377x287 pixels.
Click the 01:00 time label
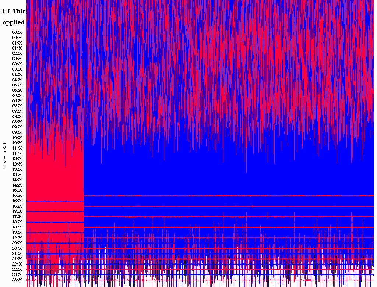coord(17,43)
